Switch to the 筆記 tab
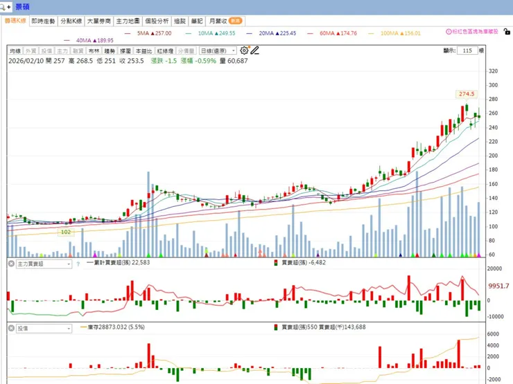The image size is (513, 384). click(197, 21)
